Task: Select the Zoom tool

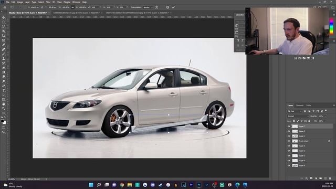Action: (x=4, y=109)
